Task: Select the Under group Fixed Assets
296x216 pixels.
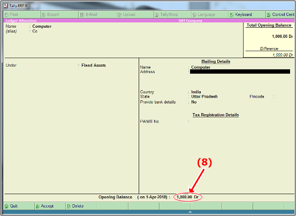Action: pos(94,65)
